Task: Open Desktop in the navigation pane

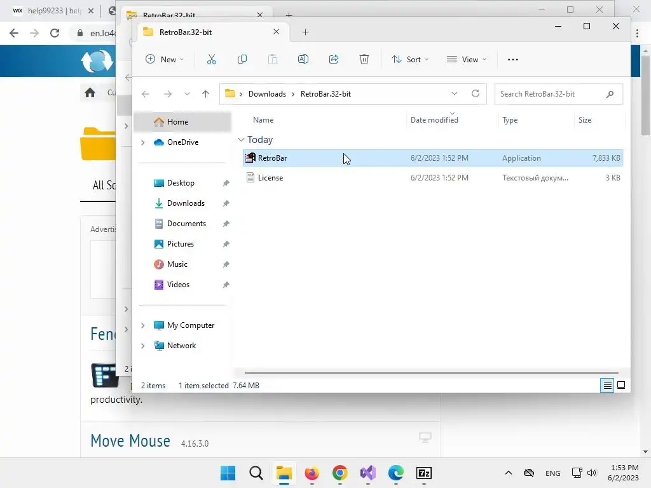Action: tap(181, 183)
